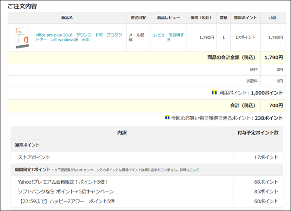291x211 pixels.
Task: Select the bold 1,790円 product total
Action: (x=273, y=58)
